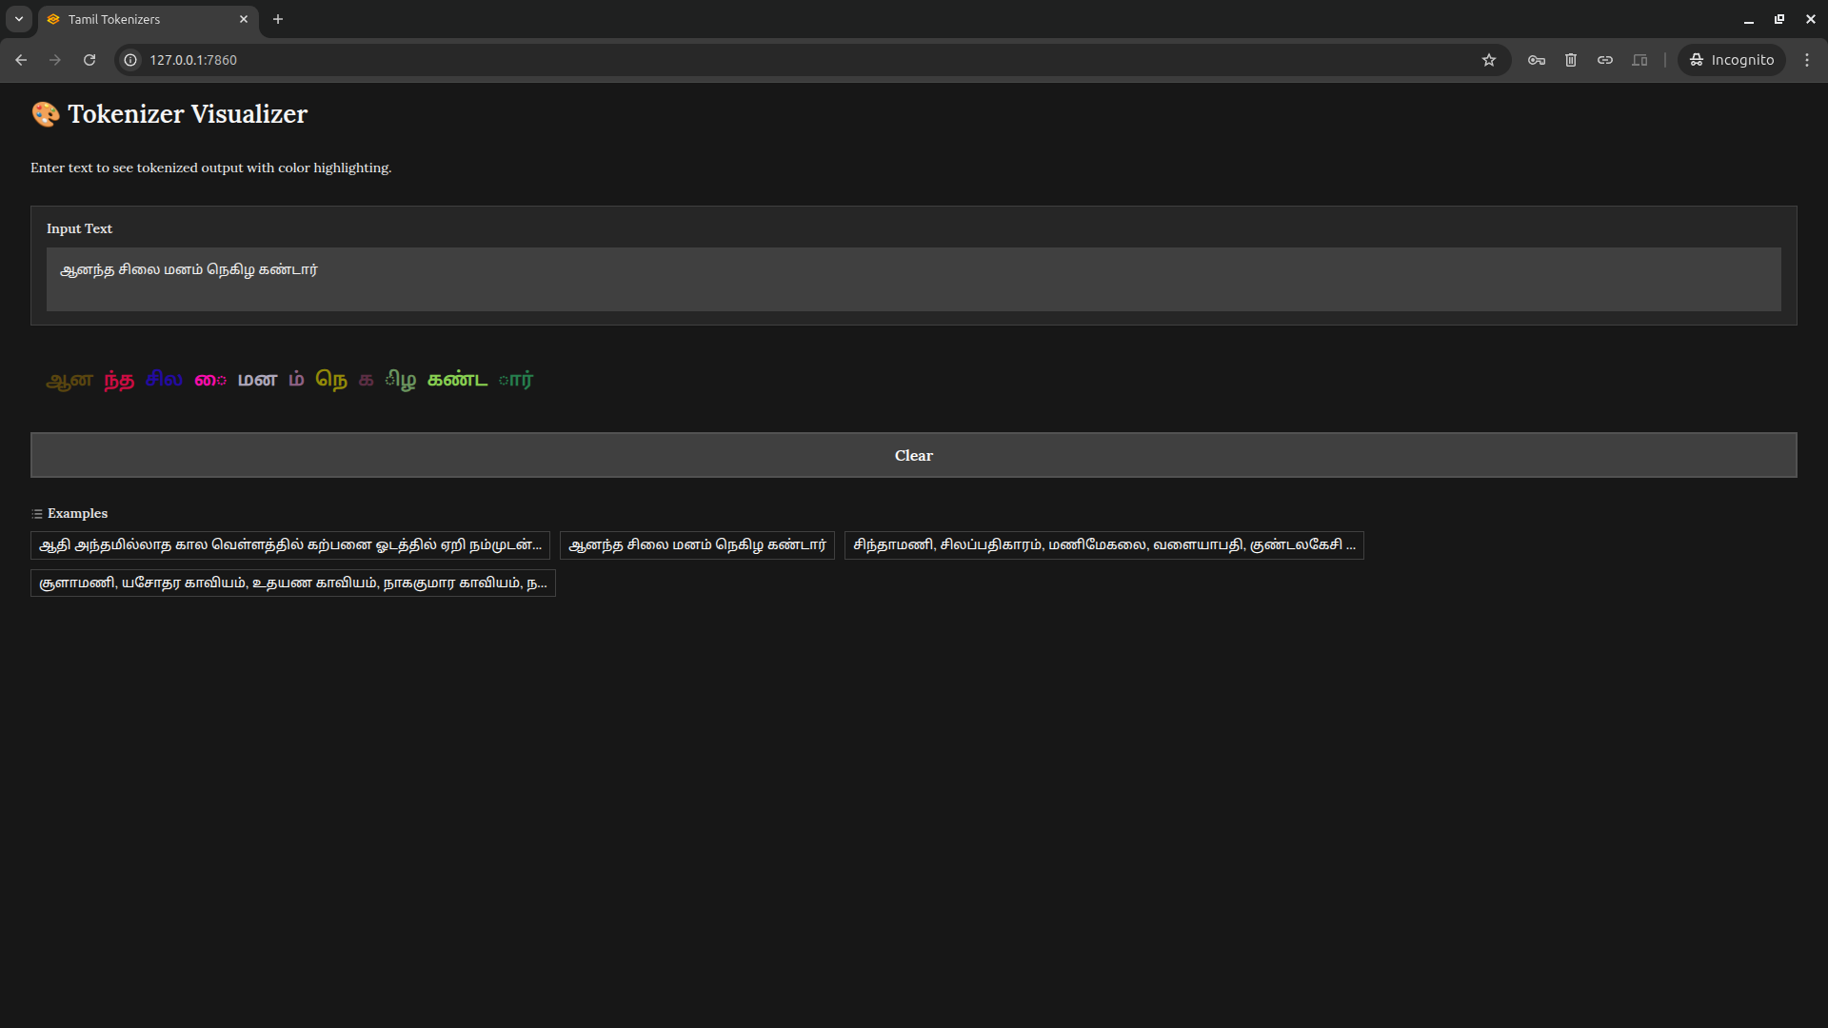This screenshot has width=1828, height=1028.
Task: View the site information icon in the address bar
Action: coord(131,60)
